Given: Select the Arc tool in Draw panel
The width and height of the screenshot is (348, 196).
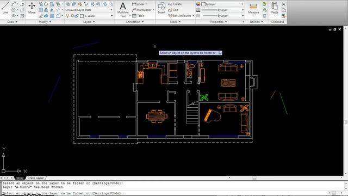Looking at the screenshot, I should point(14,4).
